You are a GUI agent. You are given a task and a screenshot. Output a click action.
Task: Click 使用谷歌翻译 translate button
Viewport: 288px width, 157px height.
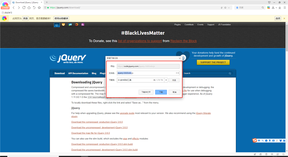[61, 18]
